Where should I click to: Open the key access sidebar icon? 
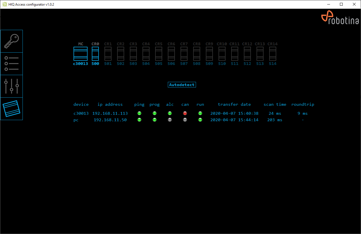pyautogui.click(x=11, y=41)
